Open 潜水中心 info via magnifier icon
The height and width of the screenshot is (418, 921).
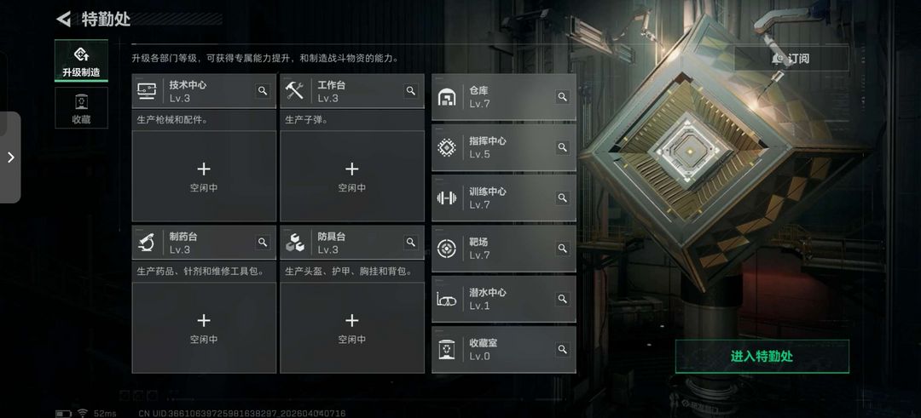(562, 299)
